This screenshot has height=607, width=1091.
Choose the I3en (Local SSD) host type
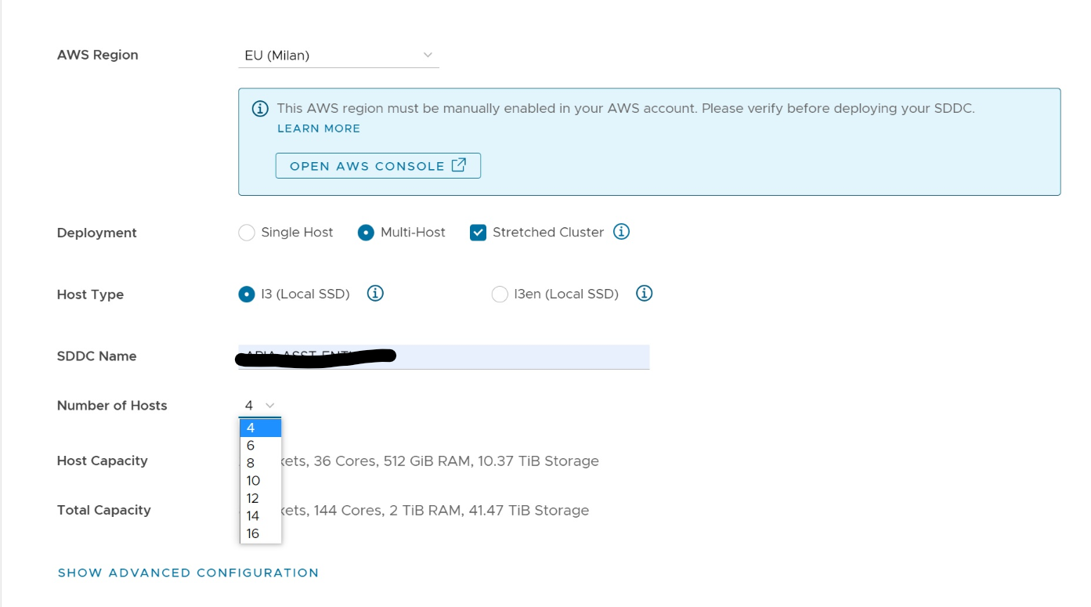click(500, 294)
